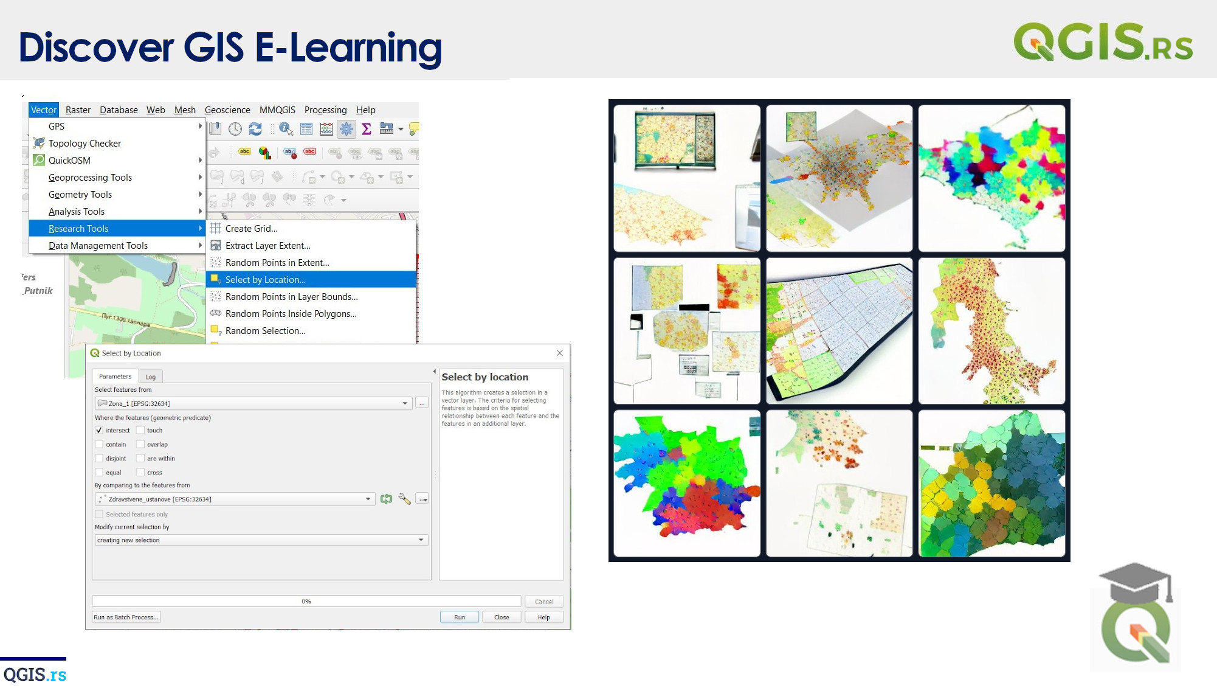Enable the contain predicate checkbox
Viewport: 1217px width, 688px height.
pyautogui.click(x=99, y=444)
